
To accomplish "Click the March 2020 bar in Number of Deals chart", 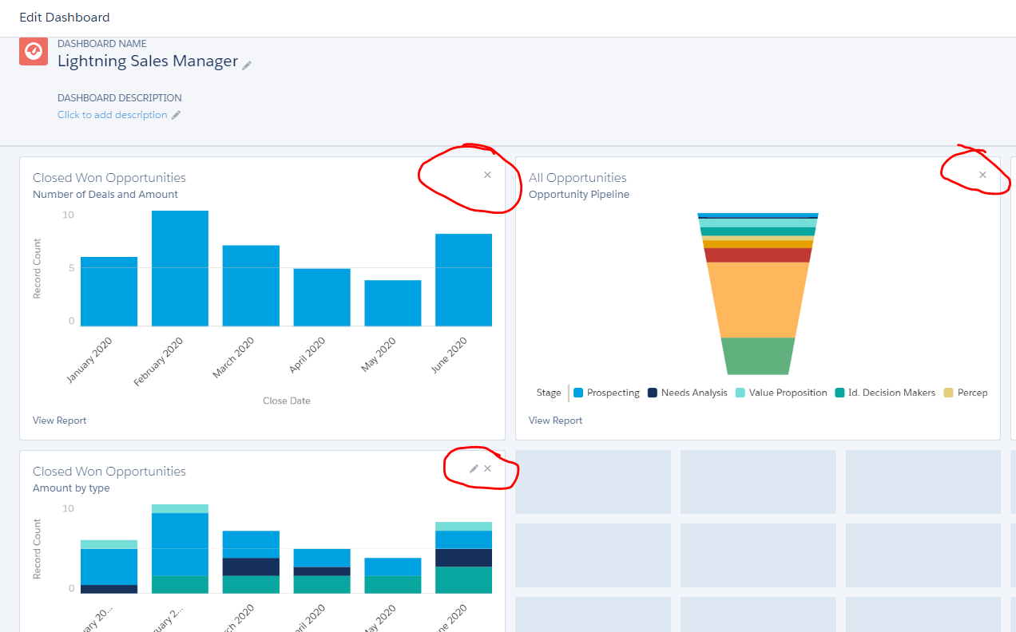I will pyautogui.click(x=251, y=286).
